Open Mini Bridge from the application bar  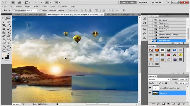tap(20, 2)
